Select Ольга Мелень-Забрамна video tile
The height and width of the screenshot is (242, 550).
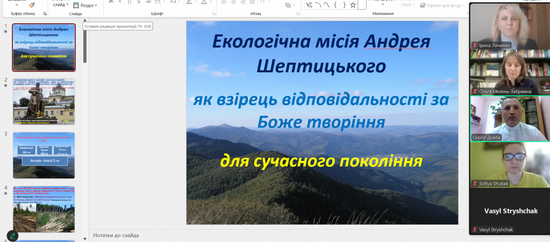(x=510, y=72)
